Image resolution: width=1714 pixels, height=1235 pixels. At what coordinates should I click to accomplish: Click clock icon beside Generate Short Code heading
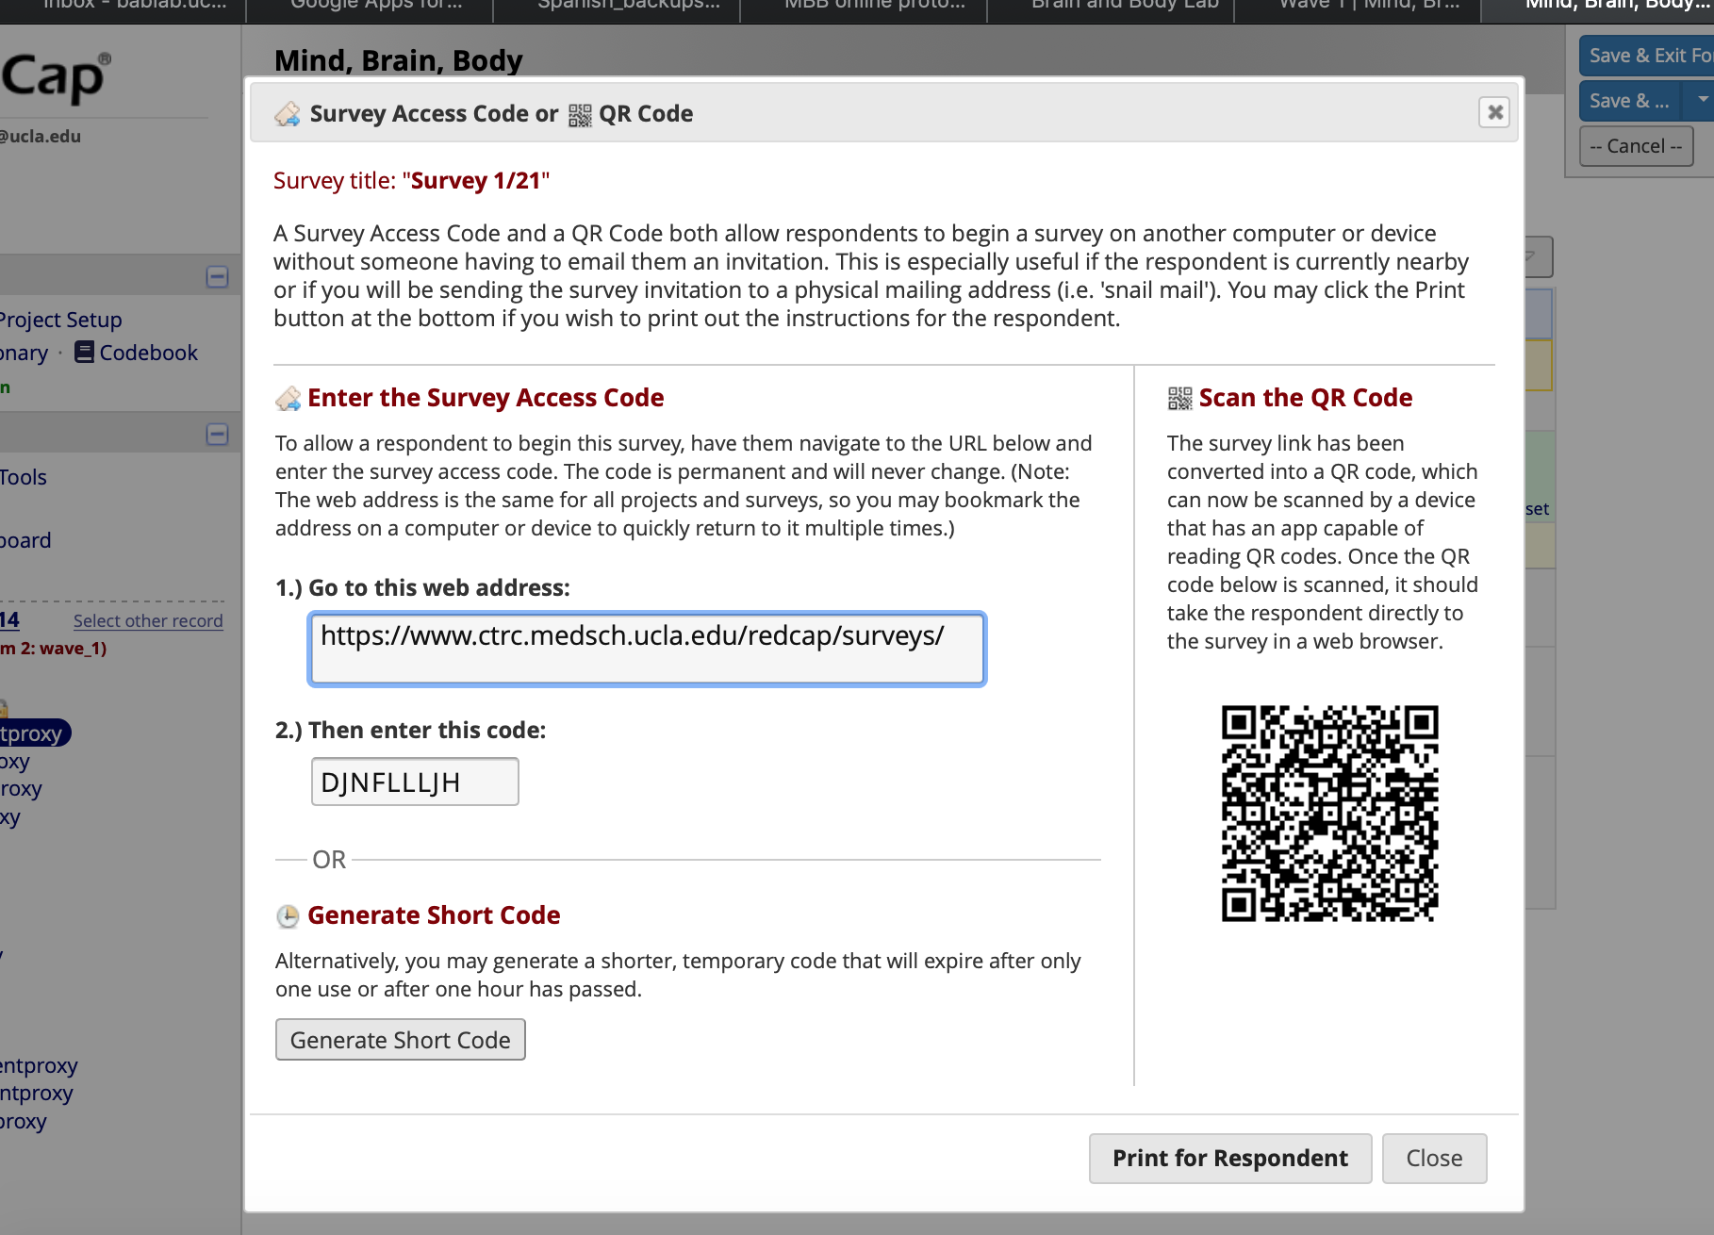tap(288, 915)
